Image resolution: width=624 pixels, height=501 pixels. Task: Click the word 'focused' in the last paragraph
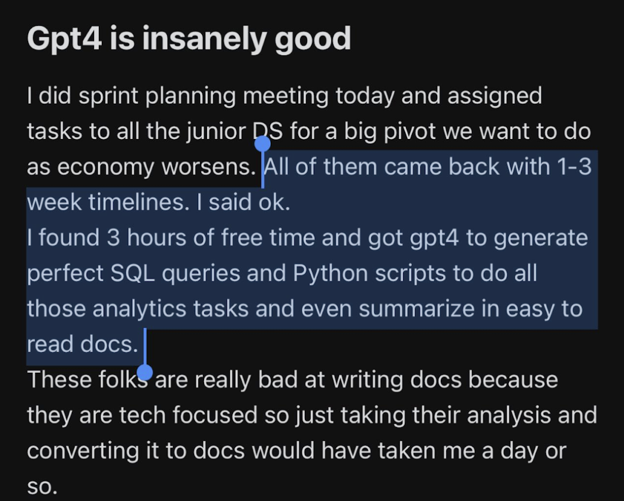point(215,415)
